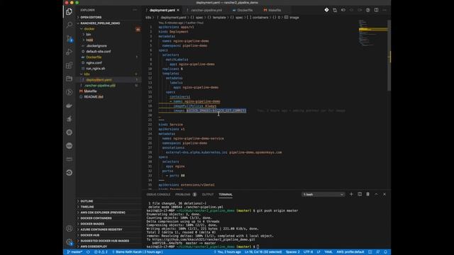Viewport: 454px width, 255px height.
Task: Open the Search view in activity bar
Action: click(70, 25)
